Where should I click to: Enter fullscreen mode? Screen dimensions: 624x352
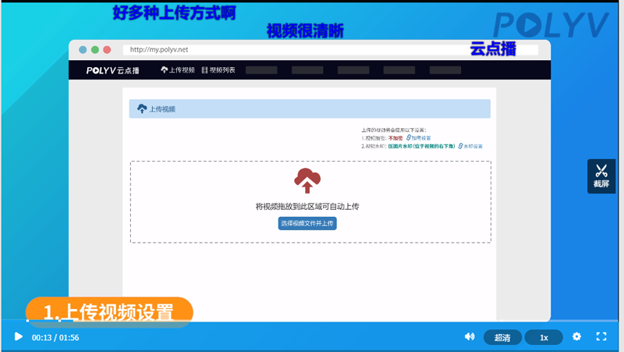[x=601, y=336]
